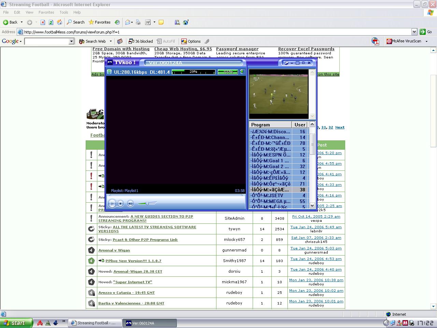Open the Favorites star button
Image resolution: width=437 pixels, height=328 pixels.
100,22
